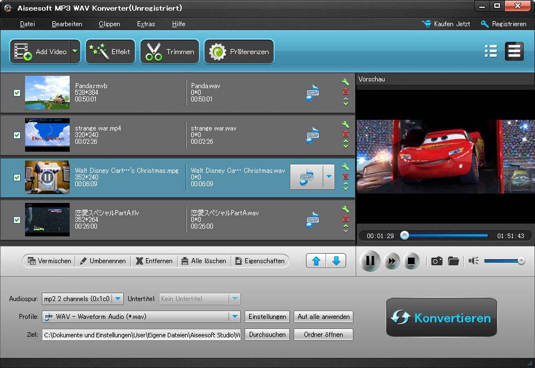Move selected item up with blue arrow
Screen dimensions: 535x368
pyautogui.click(x=316, y=261)
